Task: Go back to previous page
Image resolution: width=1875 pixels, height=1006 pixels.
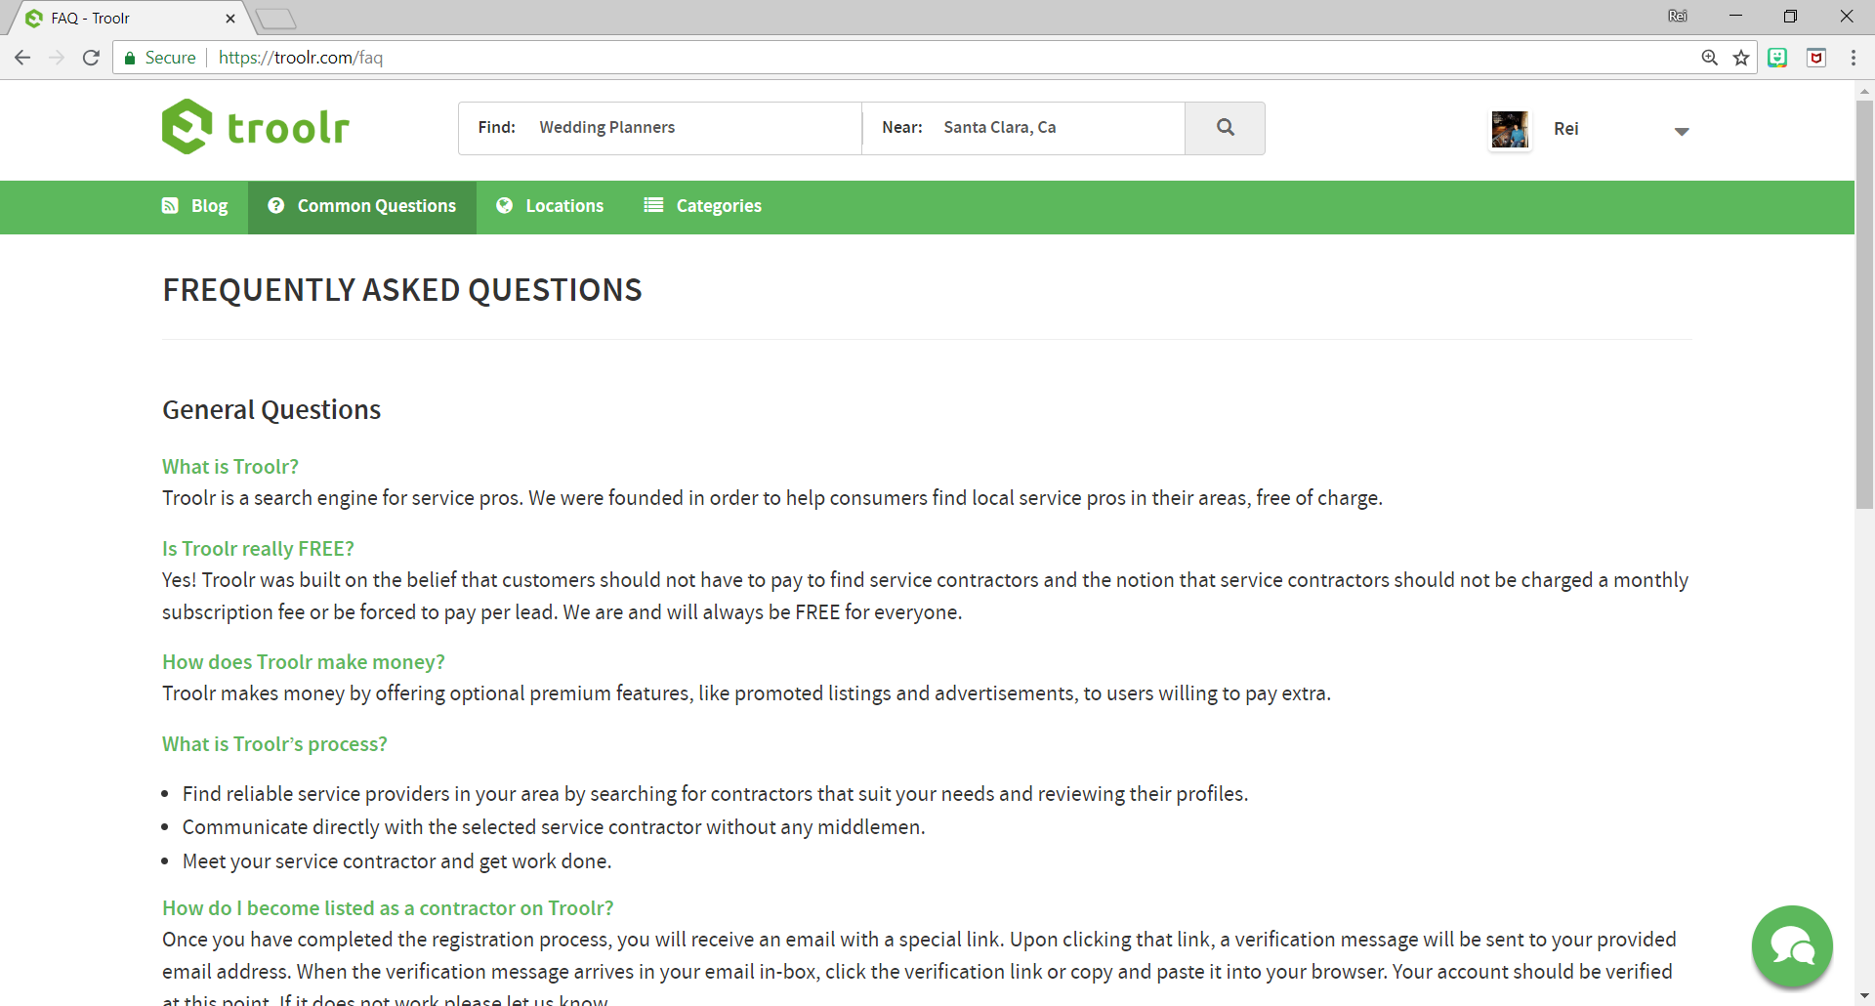Action: [22, 58]
